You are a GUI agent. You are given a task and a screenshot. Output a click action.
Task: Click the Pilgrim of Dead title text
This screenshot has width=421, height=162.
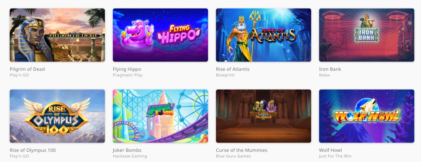(x=27, y=69)
